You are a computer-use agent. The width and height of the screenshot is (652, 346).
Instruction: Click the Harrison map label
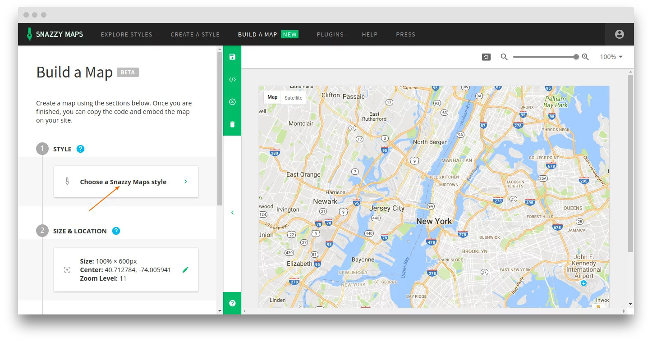(x=335, y=192)
